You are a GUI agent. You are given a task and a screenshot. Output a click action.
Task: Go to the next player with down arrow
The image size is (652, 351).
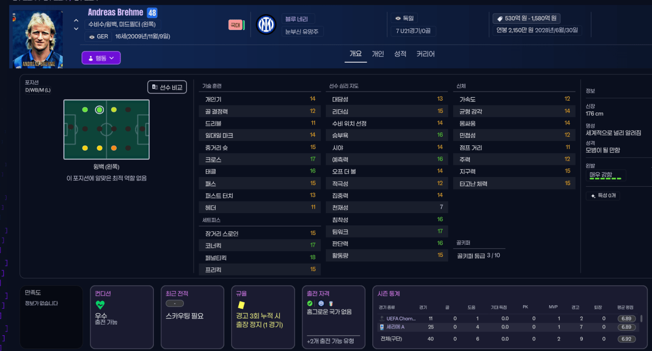coord(76,29)
